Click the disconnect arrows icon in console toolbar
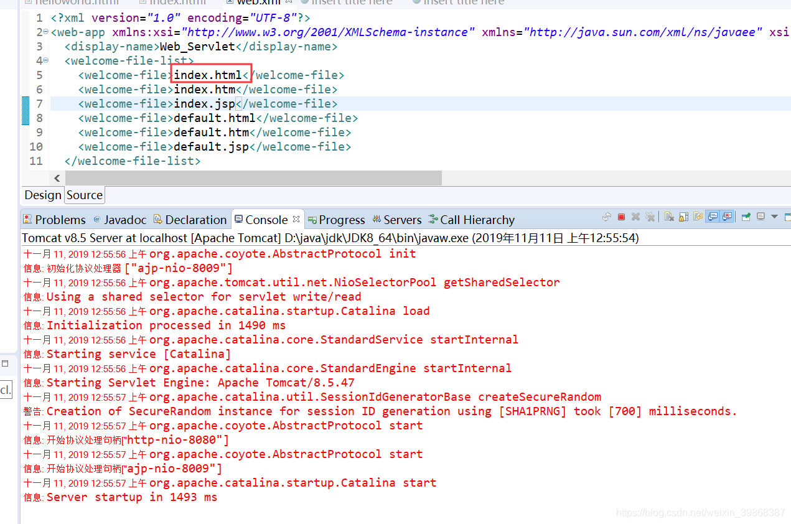The image size is (791, 524). (607, 217)
